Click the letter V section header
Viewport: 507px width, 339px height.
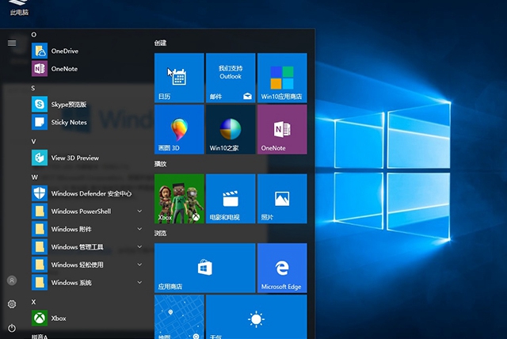click(x=33, y=142)
